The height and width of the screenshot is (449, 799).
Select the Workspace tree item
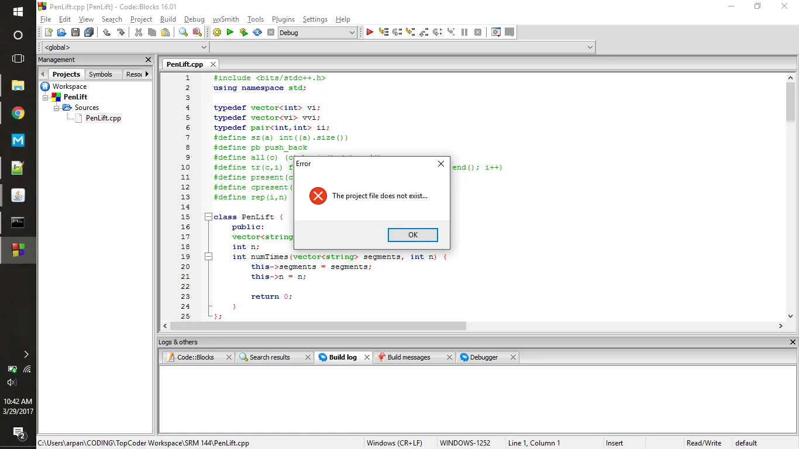pyautogui.click(x=69, y=87)
